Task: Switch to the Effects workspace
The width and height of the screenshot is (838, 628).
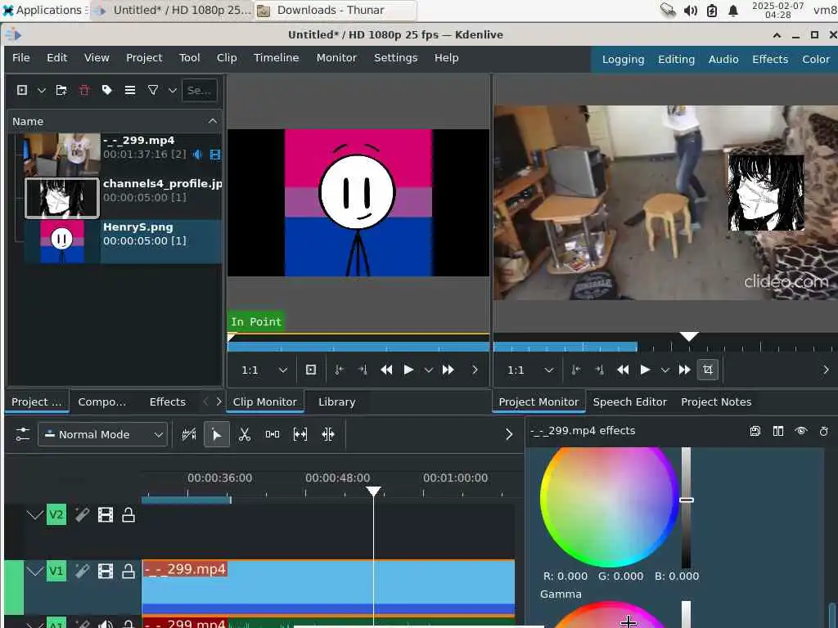Action: [769, 59]
